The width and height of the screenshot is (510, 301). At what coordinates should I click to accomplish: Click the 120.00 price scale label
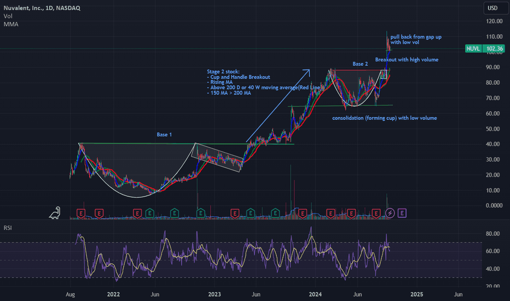point(494,21)
